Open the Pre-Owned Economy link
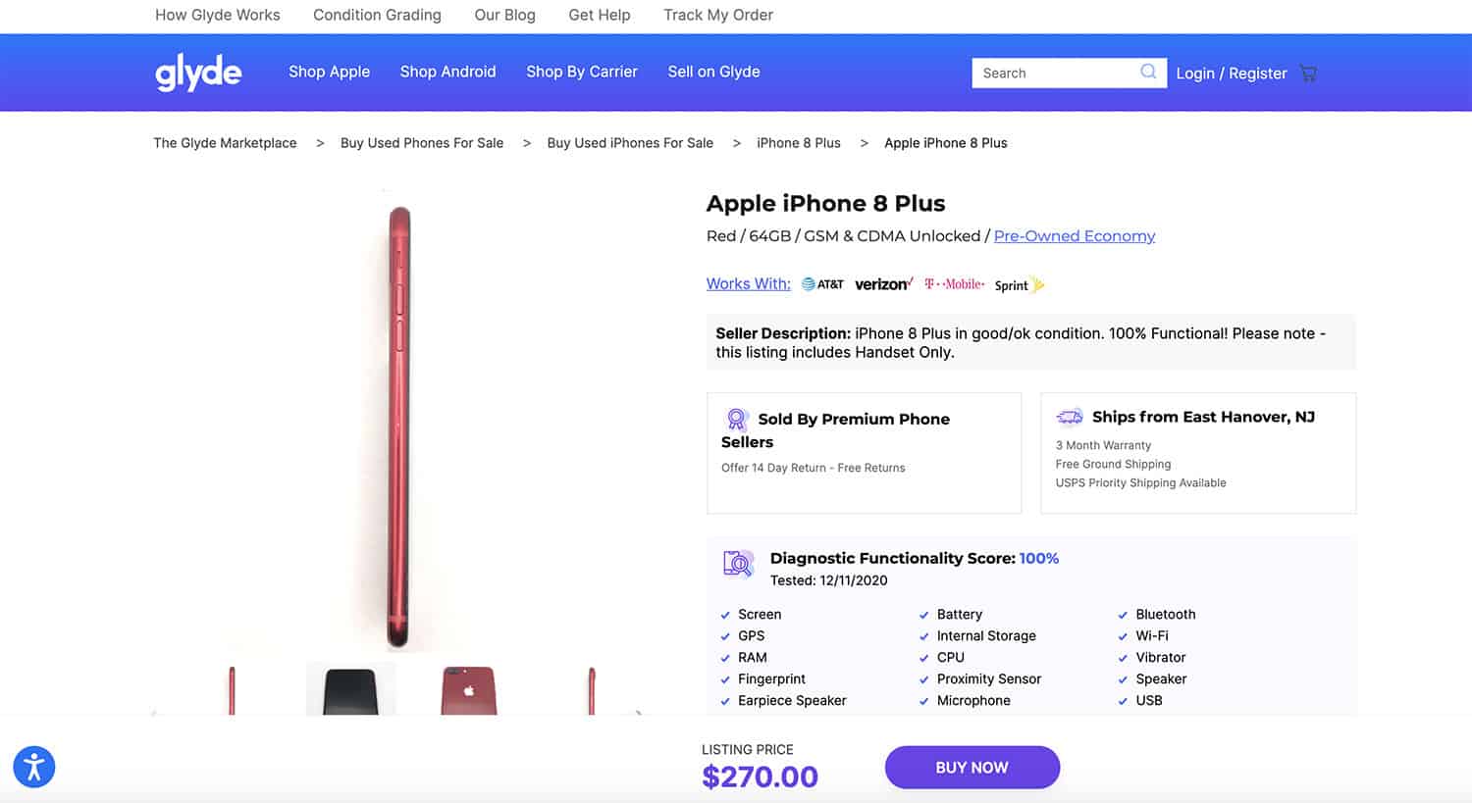This screenshot has width=1472, height=803. 1074,235
